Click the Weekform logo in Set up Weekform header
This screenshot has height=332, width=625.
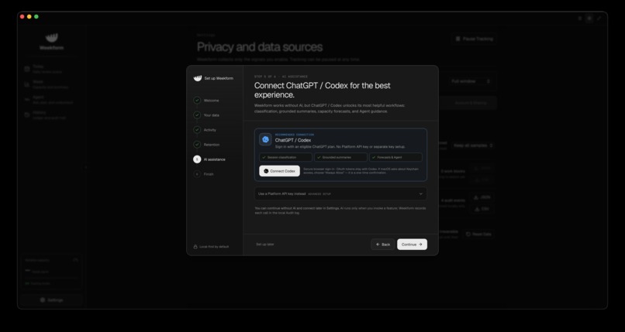pyautogui.click(x=198, y=78)
